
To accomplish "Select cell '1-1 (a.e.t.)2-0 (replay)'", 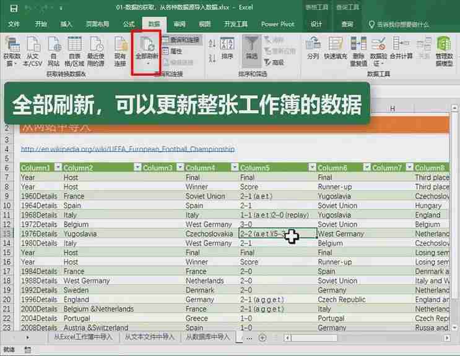I will (277, 215).
